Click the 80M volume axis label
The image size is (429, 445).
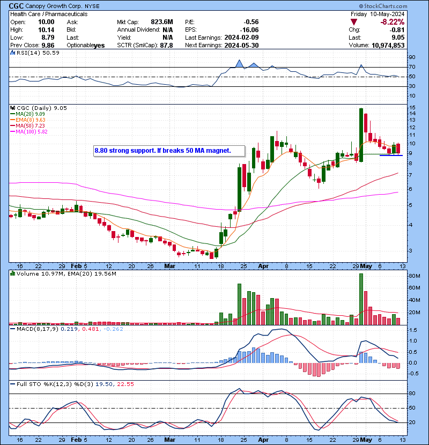point(414,276)
